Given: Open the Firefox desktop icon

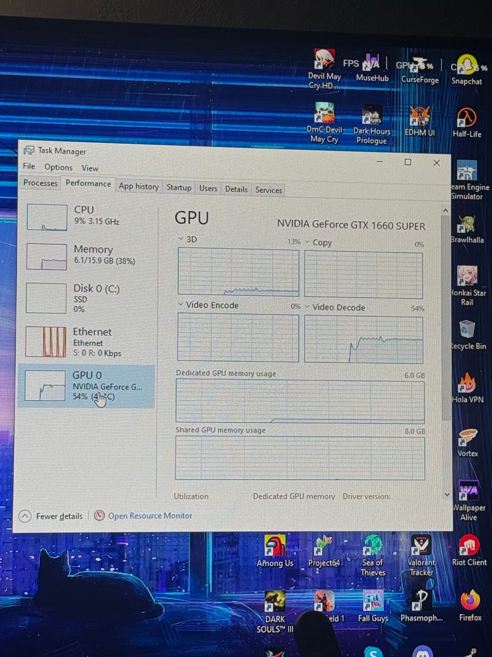Looking at the screenshot, I should [x=470, y=606].
